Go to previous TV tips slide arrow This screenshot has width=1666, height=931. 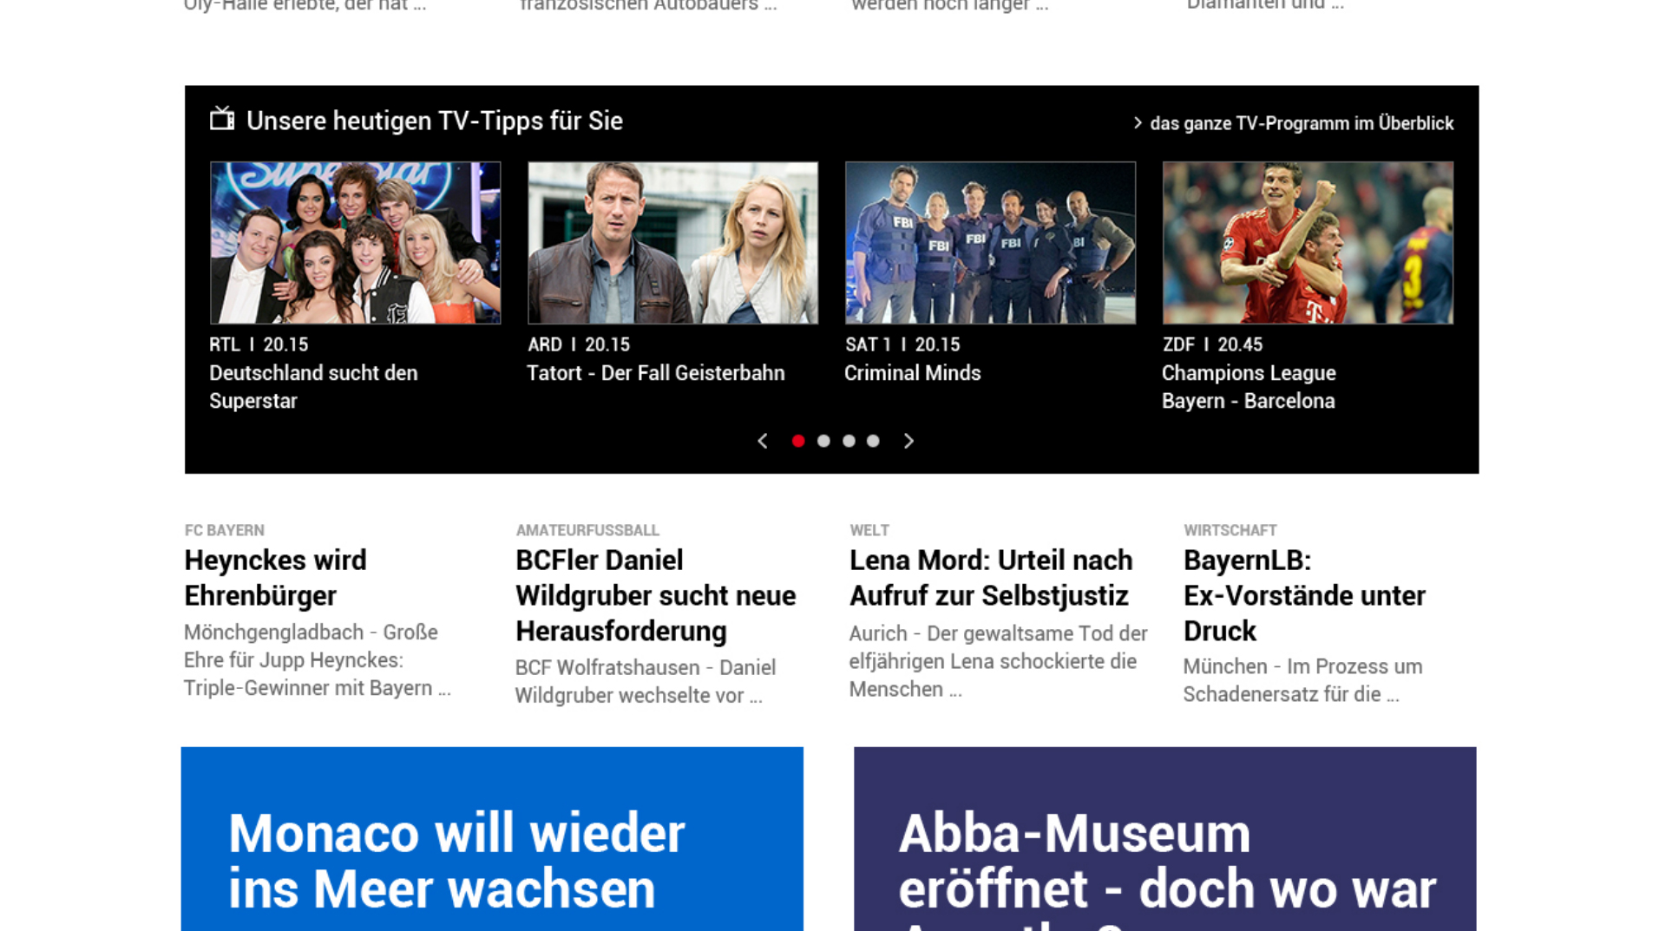click(x=763, y=441)
